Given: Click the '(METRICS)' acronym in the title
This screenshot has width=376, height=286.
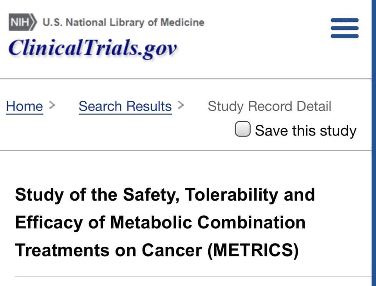Looking at the screenshot, I should pos(253,250).
